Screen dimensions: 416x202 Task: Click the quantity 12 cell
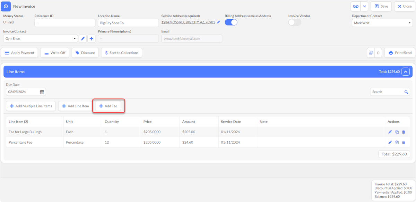click(121, 142)
